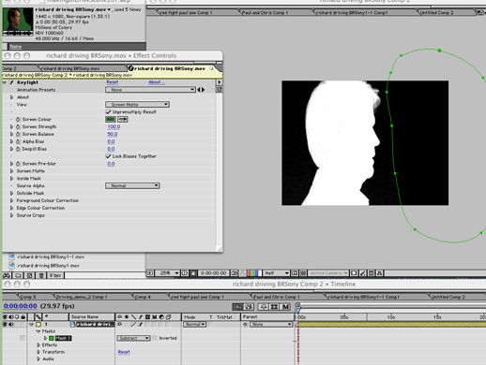Open the Half resolution dropdown
Screen dimensions: 486x365
(276, 273)
